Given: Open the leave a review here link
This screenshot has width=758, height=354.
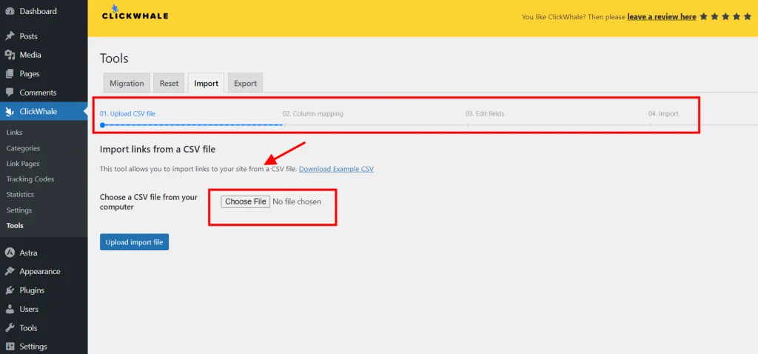Looking at the screenshot, I should (661, 16).
